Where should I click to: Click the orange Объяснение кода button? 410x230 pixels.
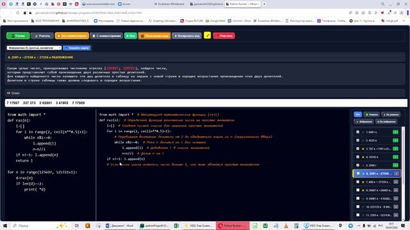pos(154,36)
